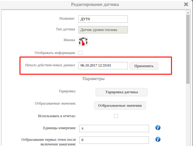Image resolution: width=193 pixels, height=146 pixels.
Task: Click the Параметры section heading
Action: (x=93, y=79)
